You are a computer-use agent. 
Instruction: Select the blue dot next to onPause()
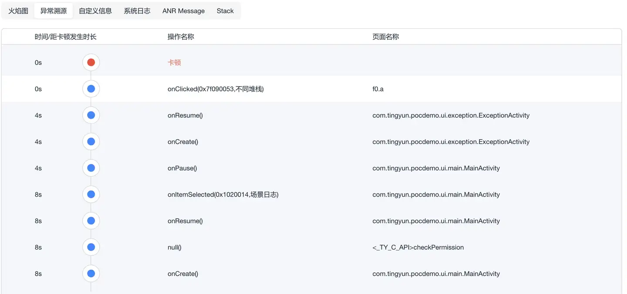[91, 168]
